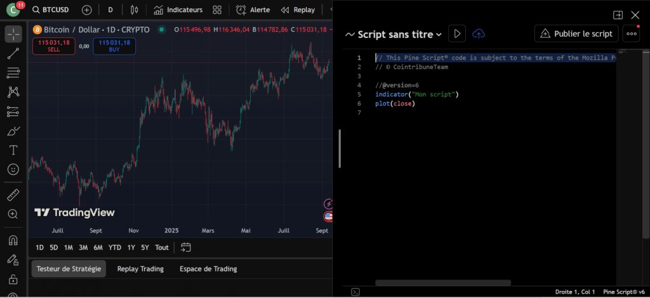
Task: Add script to chart with play button
Action: (457, 34)
